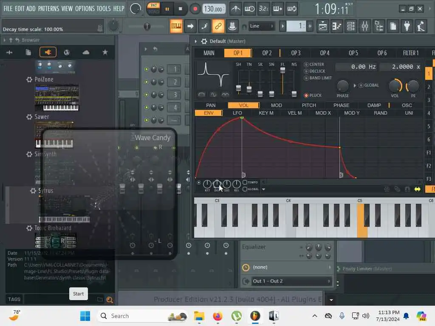
Task: Select modulation matrix row F1 button
Action: pos(429,153)
